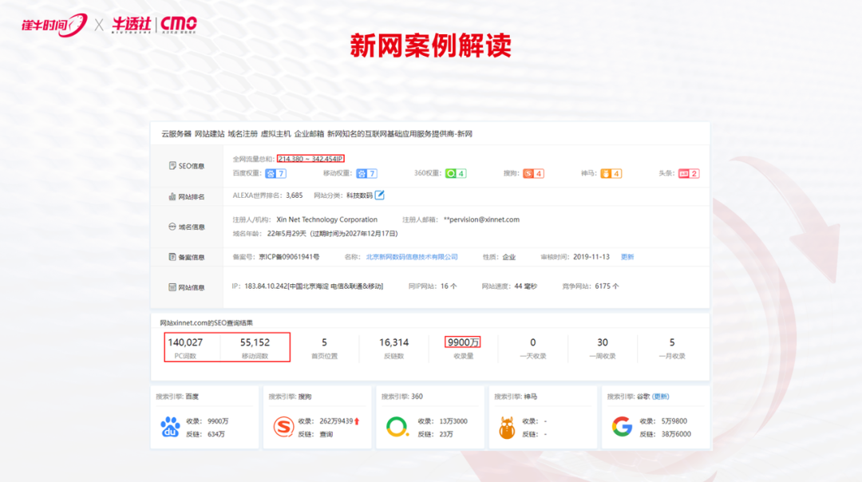Click the 新网案例解读 slide title
This screenshot has width=862, height=482.
coord(430,45)
